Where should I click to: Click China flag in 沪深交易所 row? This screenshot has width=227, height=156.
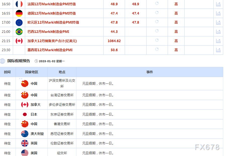25,84
